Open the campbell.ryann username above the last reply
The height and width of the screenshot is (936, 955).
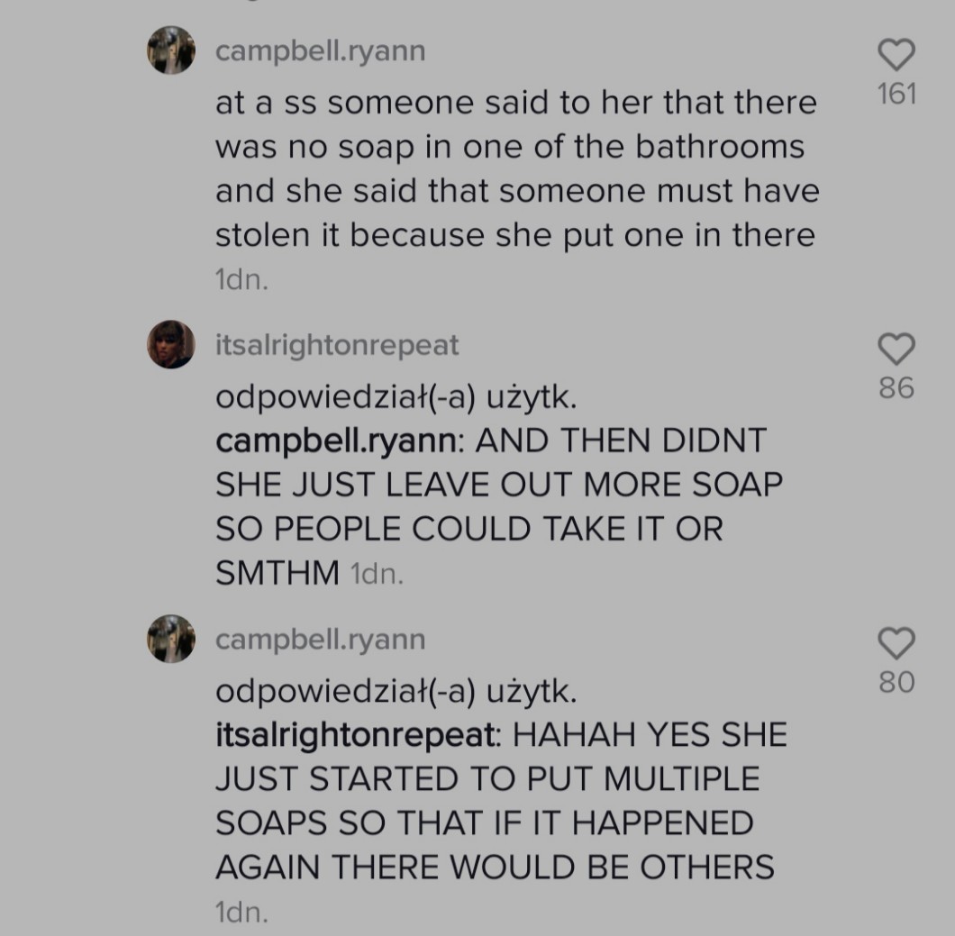tap(321, 640)
